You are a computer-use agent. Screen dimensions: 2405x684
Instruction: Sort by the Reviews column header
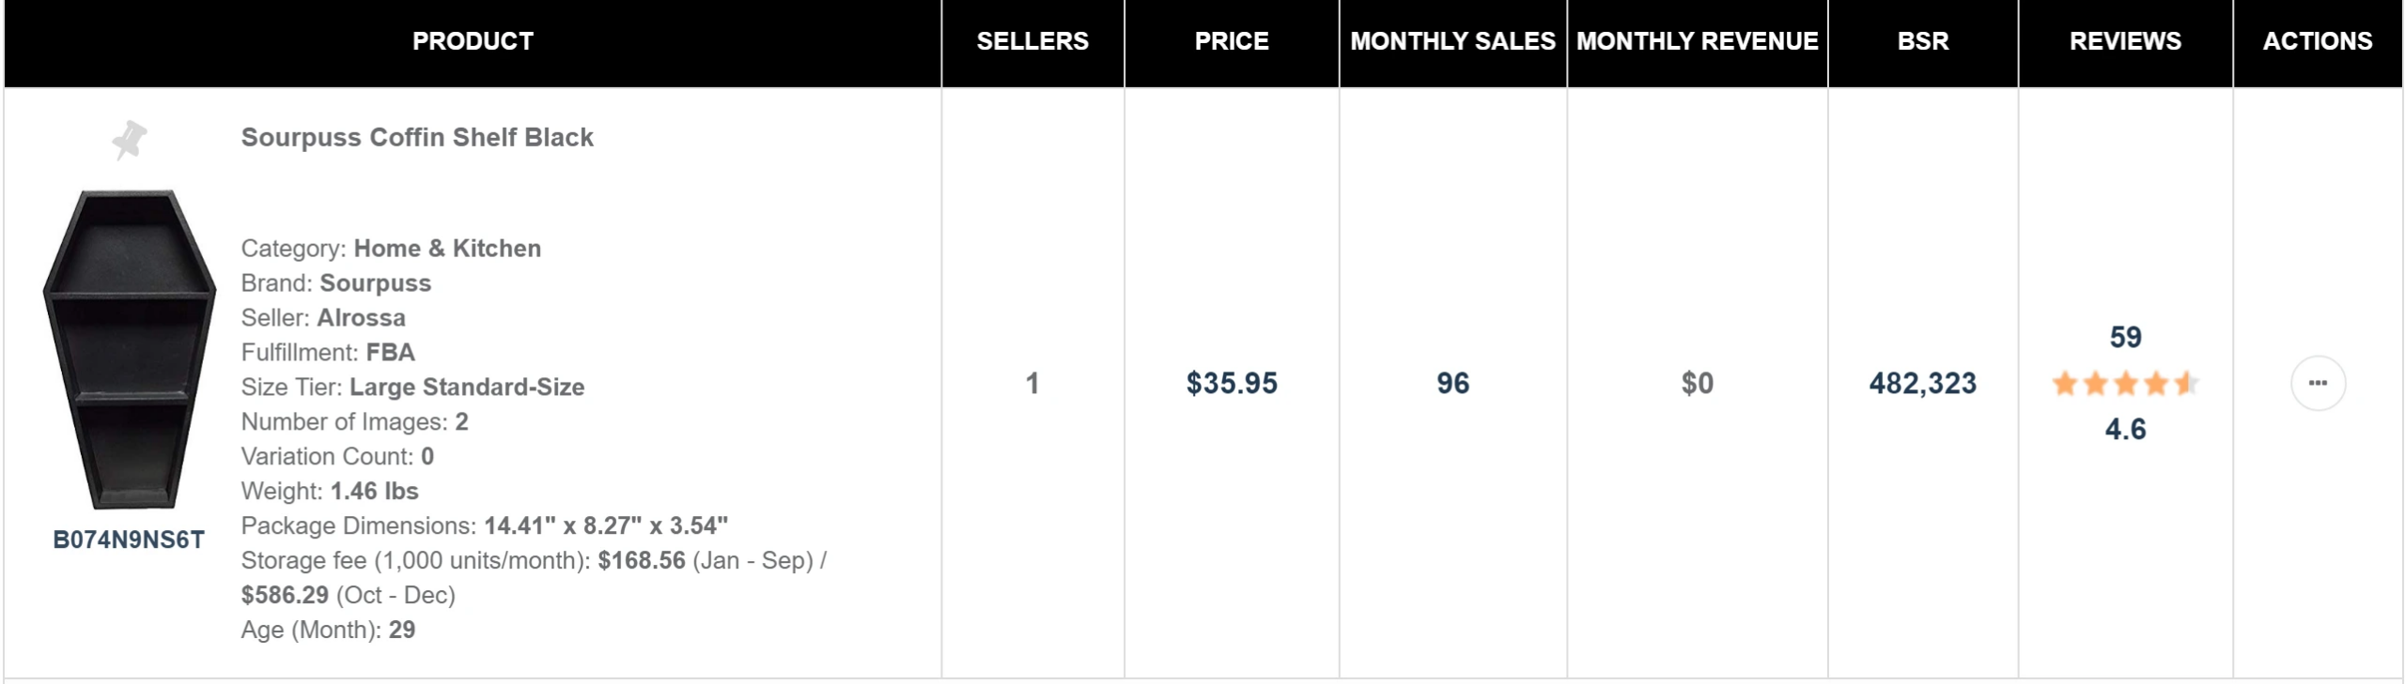pyautogui.click(x=2125, y=41)
